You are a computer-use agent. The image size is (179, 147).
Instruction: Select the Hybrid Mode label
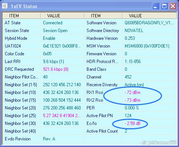coord(16,38)
